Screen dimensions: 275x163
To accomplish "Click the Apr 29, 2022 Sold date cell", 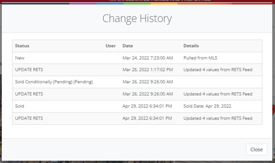I will coord(147,106).
